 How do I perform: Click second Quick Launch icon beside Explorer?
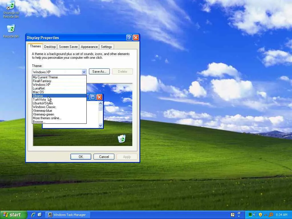pyautogui.click(x=39, y=215)
